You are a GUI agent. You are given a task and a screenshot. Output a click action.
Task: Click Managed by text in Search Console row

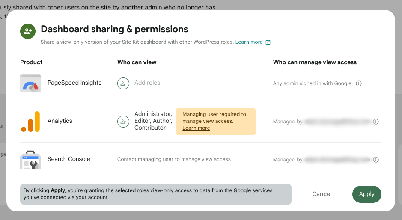tap(288, 160)
